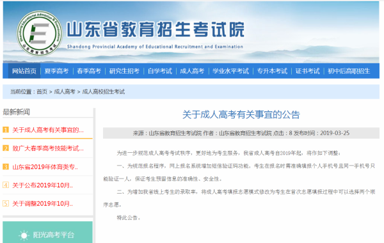The height and width of the screenshot is (243, 384).
Task: Open 专升本考试 from the nav bar
Action: click(272, 71)
